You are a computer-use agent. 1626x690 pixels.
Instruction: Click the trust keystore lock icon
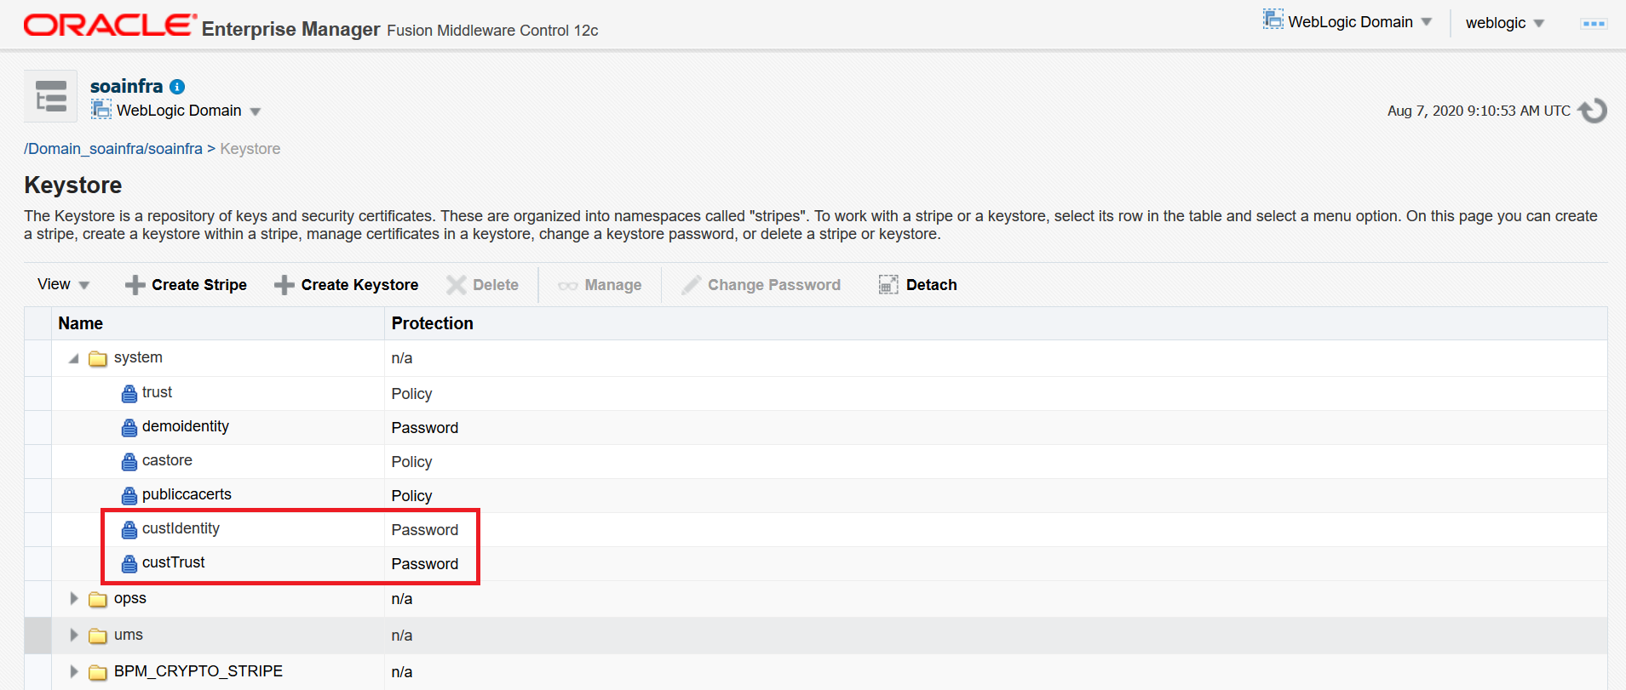pos(129,394)
